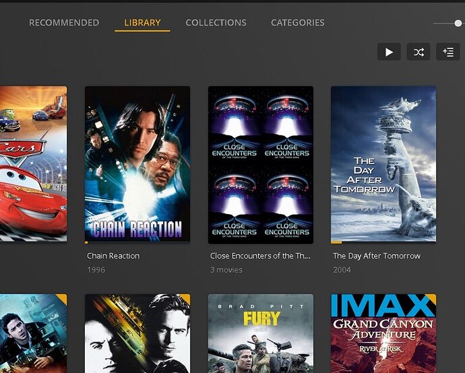Click the 2004 year label
The height and width of the screenshot is (373, 465).
[x=342, y=270]
